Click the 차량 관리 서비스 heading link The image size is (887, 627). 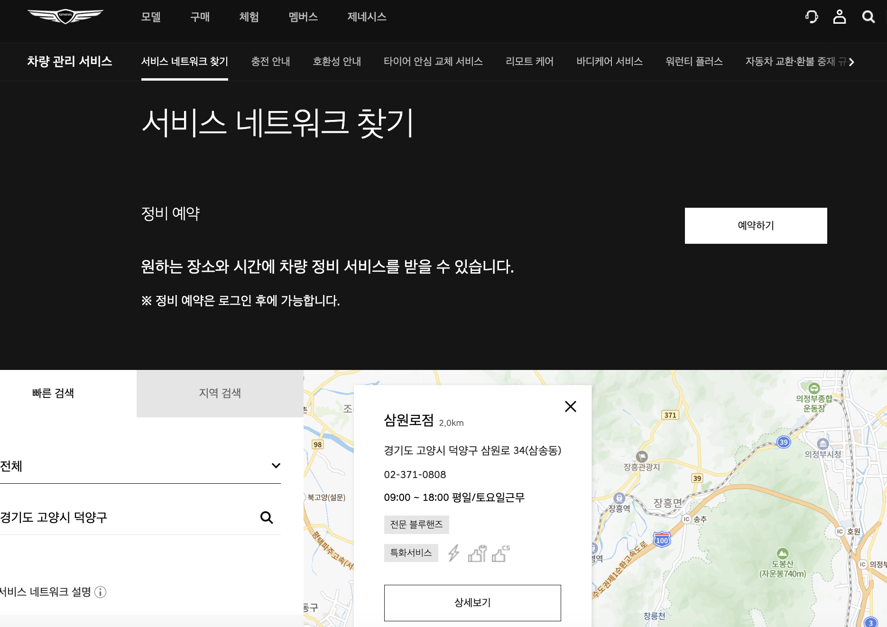click(x=70, y=62)
